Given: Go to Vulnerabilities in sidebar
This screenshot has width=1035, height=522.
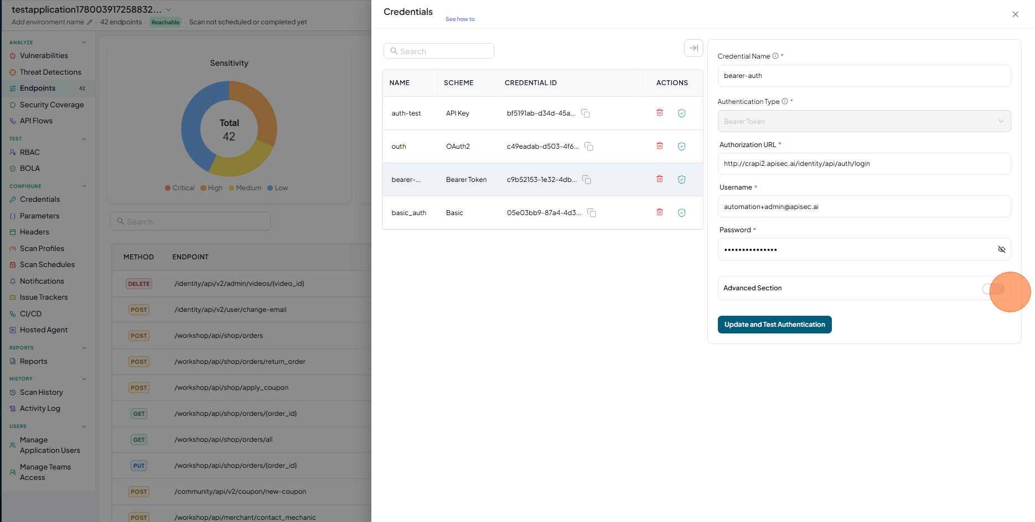Looking at the screenshot, I should click(x=44, y=55).
